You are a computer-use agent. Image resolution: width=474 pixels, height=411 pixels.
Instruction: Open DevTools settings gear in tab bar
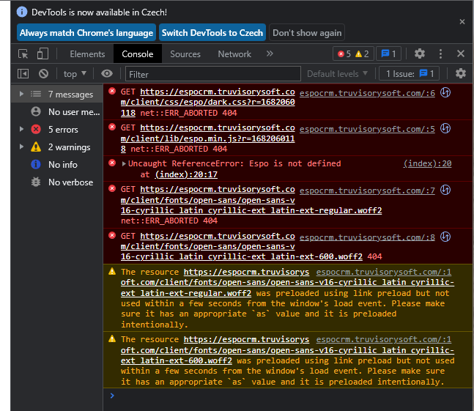pos(420,53)
